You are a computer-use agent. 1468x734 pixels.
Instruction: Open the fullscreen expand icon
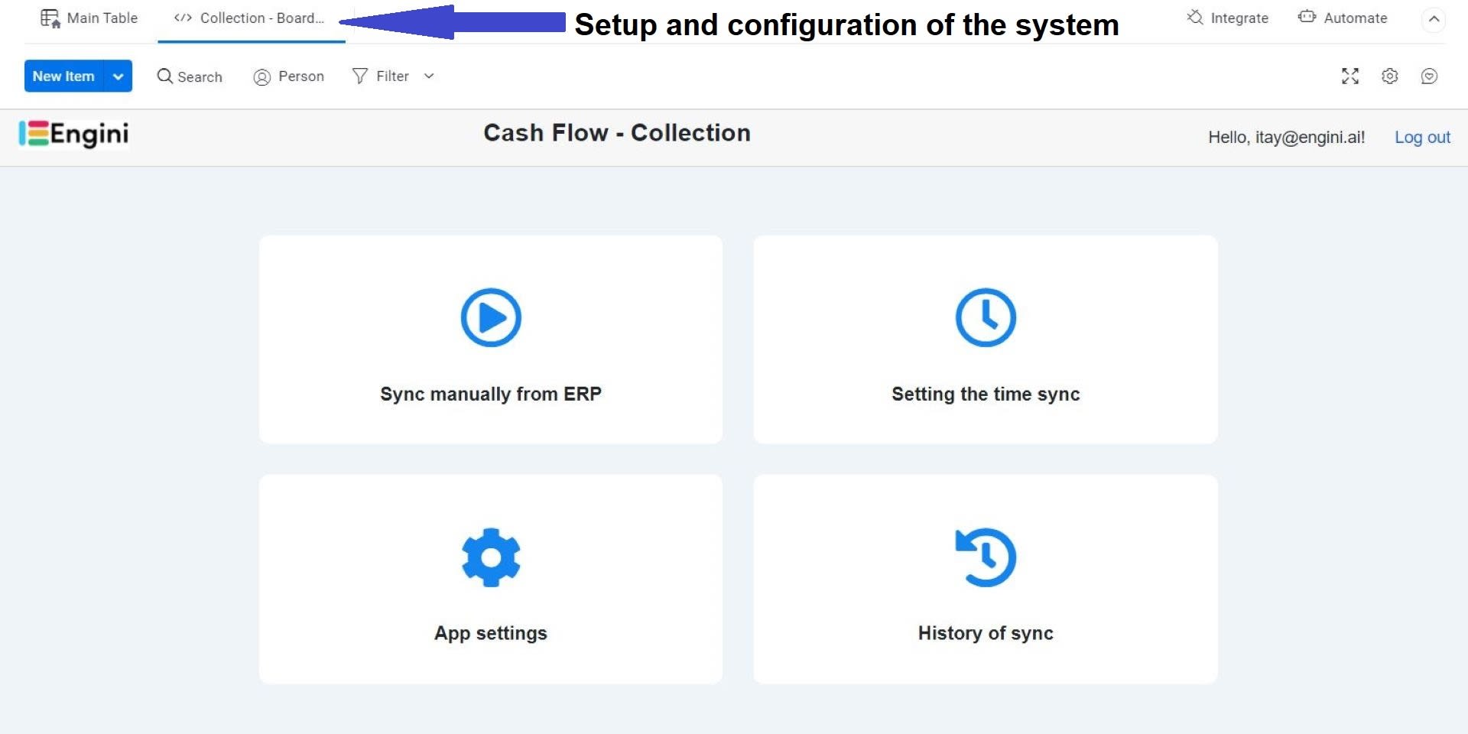pyautogui.click(x=1350, y=76)
